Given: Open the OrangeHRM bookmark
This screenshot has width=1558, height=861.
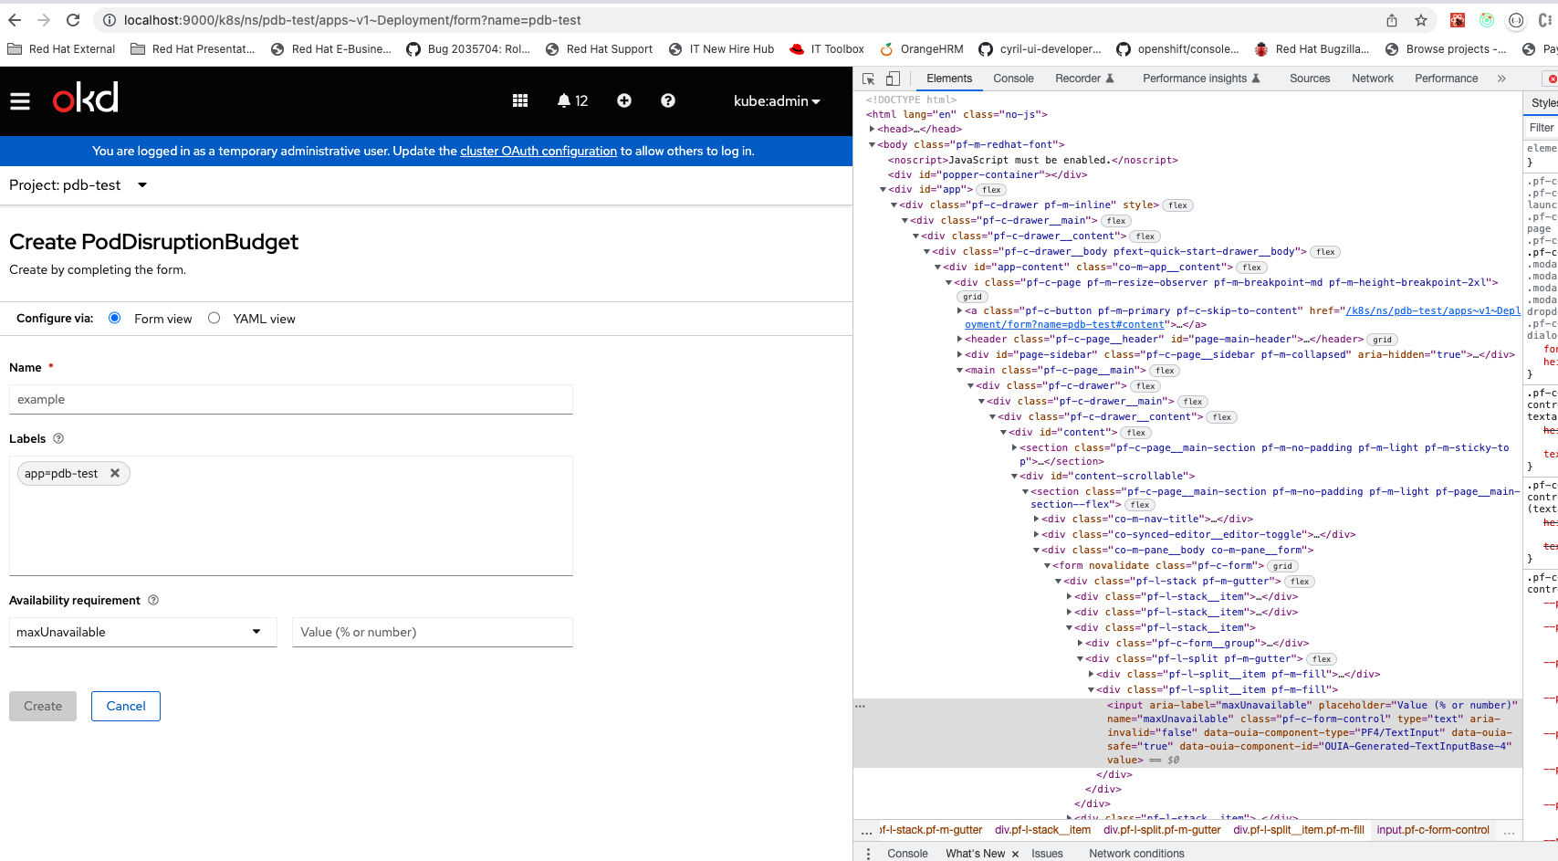Looking at the screenshot, I should click(922, 49).
